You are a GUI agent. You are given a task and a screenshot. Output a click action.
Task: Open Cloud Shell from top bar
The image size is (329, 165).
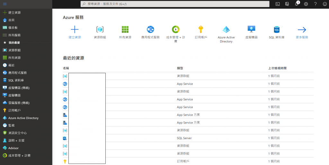(x=277, y=4)
